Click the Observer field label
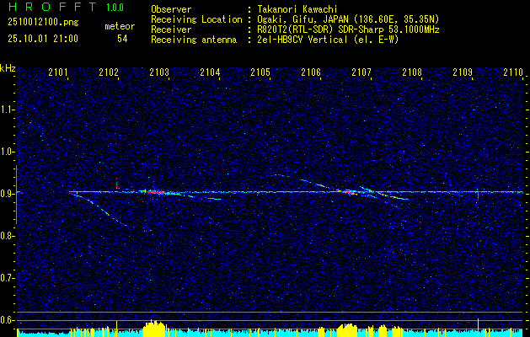This screenshot has height=337, width=530. pyautogui.click(x=171, y=9)
